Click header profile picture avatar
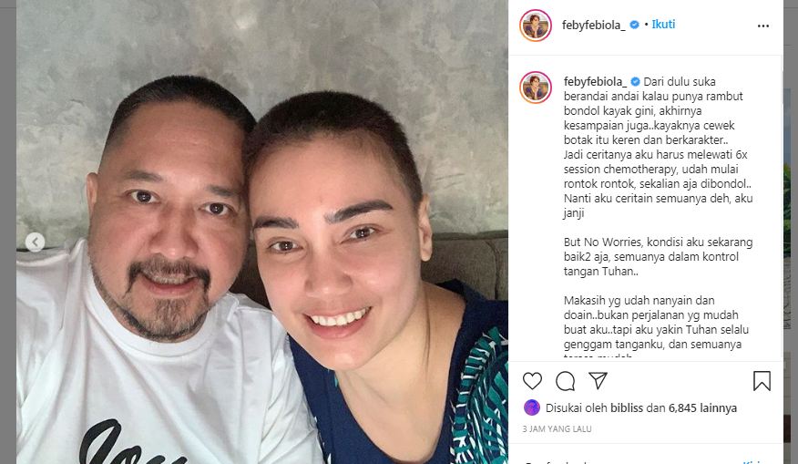The width and height of the screenshot is (798, 464). tap(536, 25)
